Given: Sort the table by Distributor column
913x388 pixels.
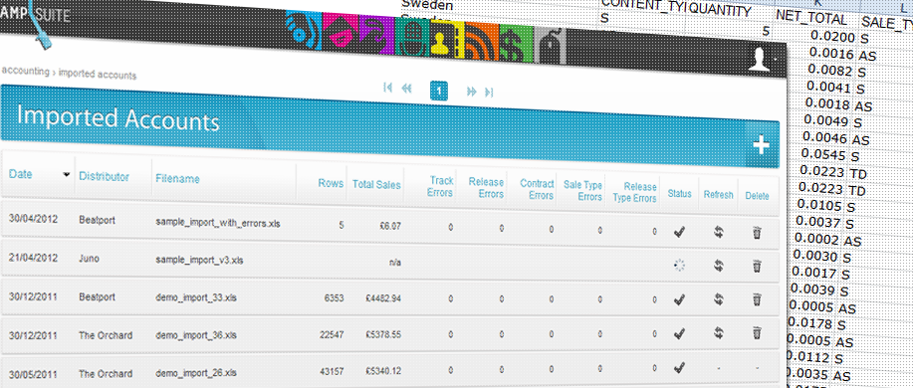Looking at the screenshot, I should tap(105, 177).
